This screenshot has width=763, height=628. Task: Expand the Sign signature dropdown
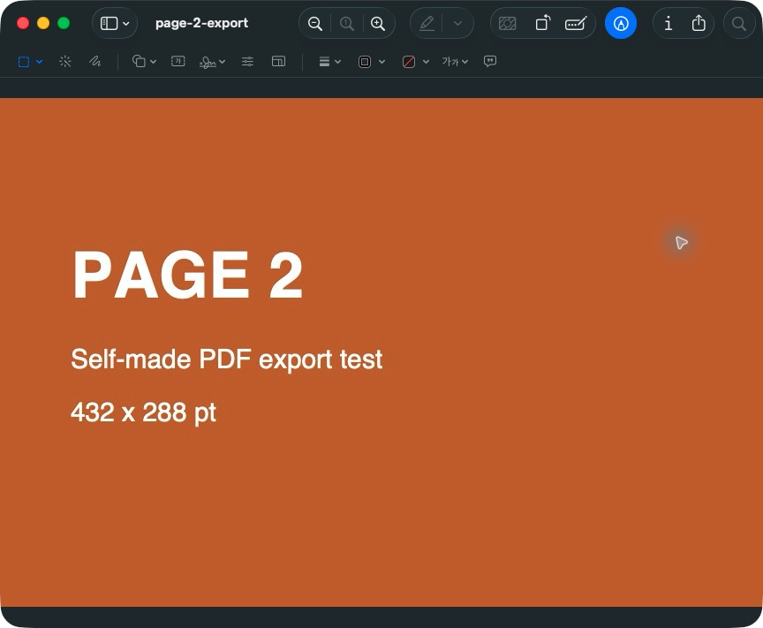(x=213, y=62)
